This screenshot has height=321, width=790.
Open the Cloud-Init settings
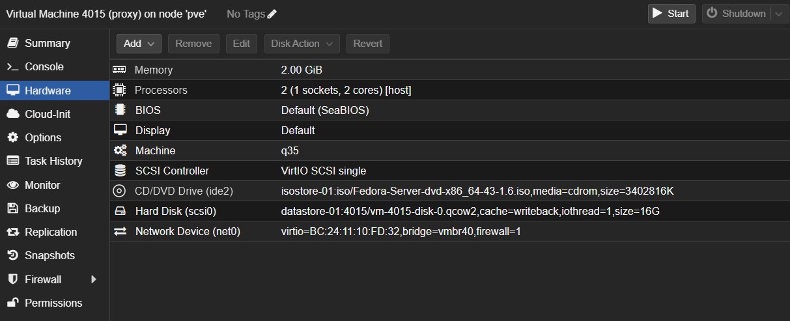(47, 114)
